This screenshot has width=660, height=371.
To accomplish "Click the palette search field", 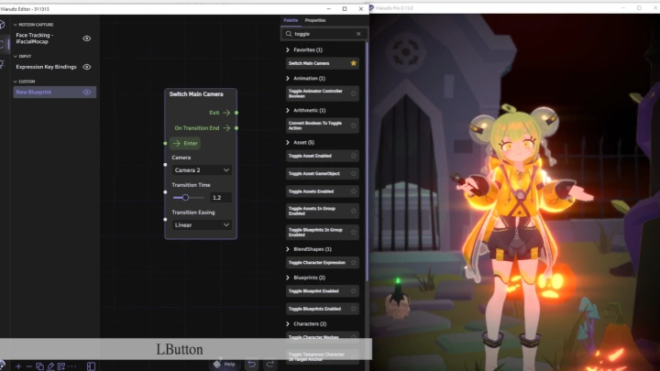I will pyautogui.click(x=324, y=34).
